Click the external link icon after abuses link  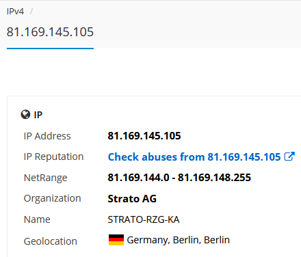[x=289, y=157]
